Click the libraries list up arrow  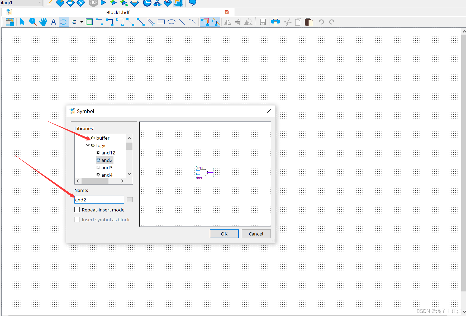pyautogui.click(x=129, y=138)
